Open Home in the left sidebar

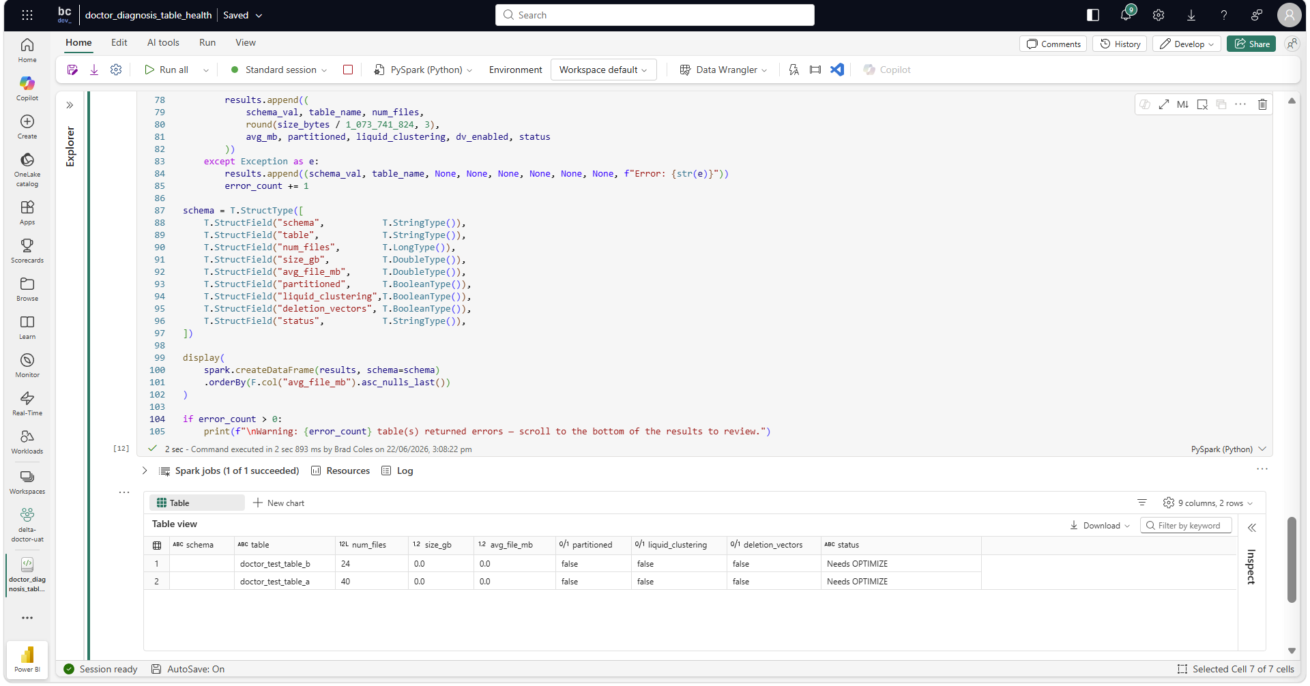click(27, 50)
